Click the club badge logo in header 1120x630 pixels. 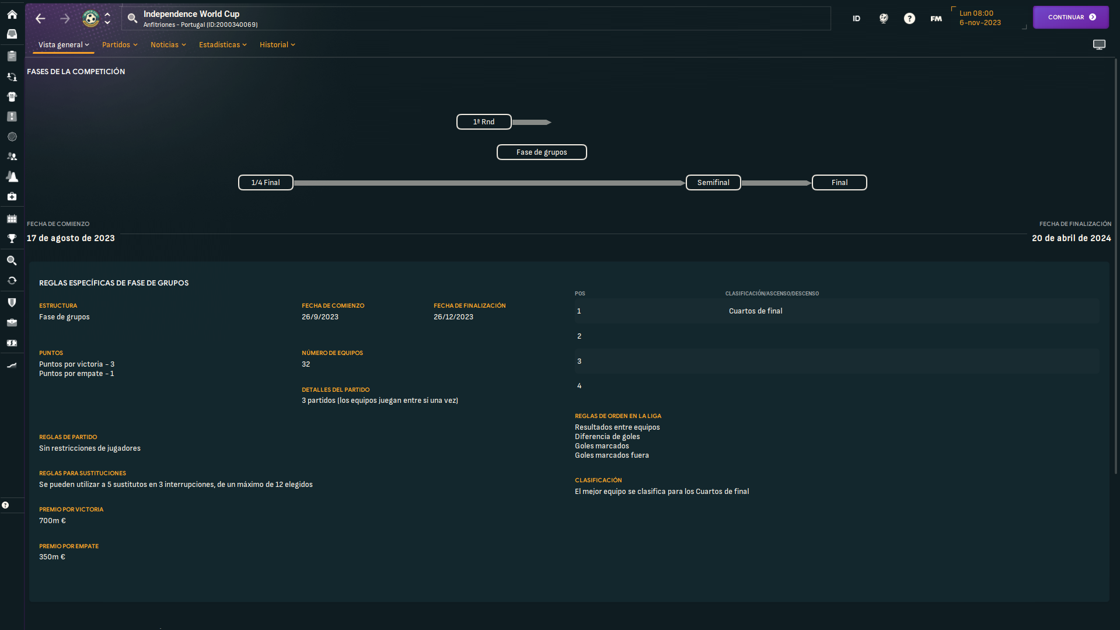(x=90, y=18)
